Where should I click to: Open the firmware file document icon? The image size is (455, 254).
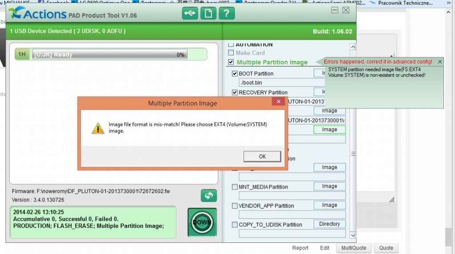[x=208, y=13]
